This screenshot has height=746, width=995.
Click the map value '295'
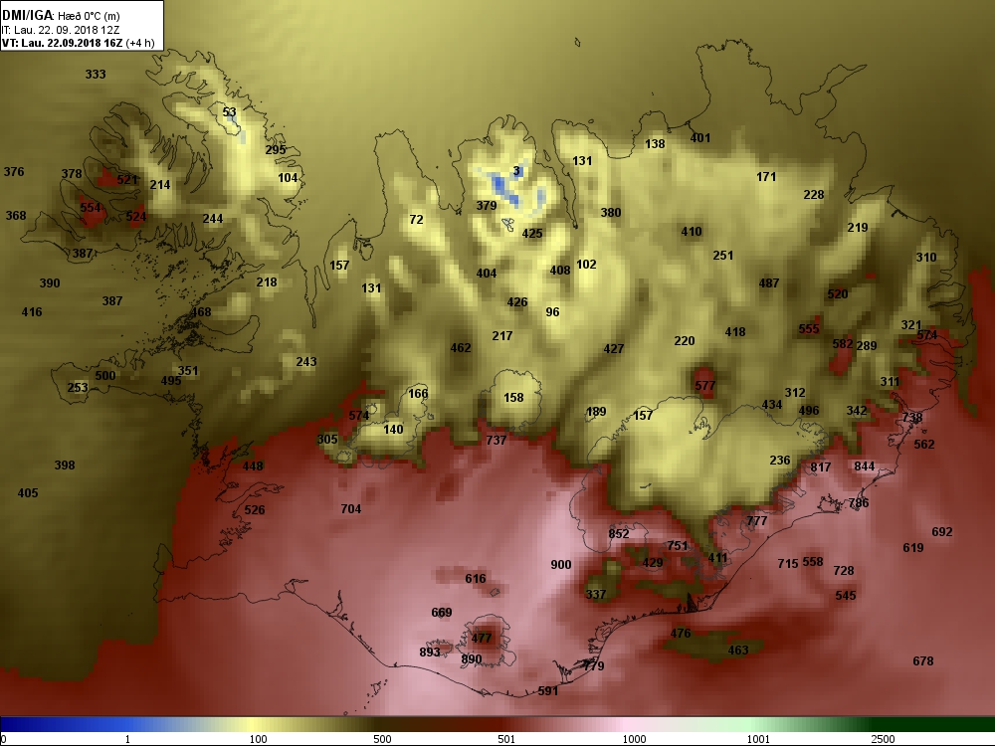276,150
